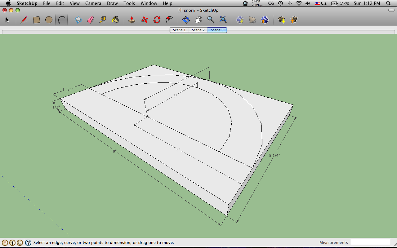This screenshot has width=397, height=248.
Task: Select the Move tool with red arrows
Action: (145, 20)
